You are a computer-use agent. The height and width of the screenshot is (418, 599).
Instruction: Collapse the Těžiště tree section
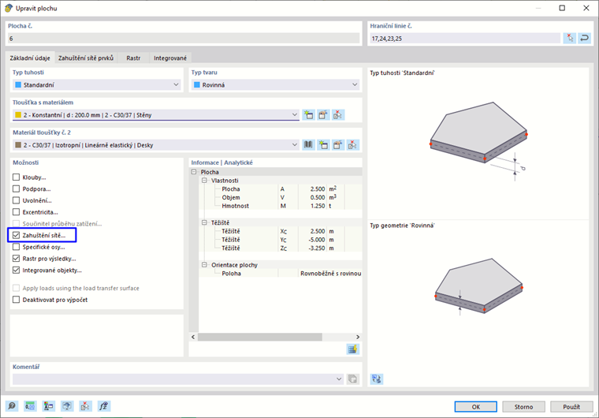point(204,222)
